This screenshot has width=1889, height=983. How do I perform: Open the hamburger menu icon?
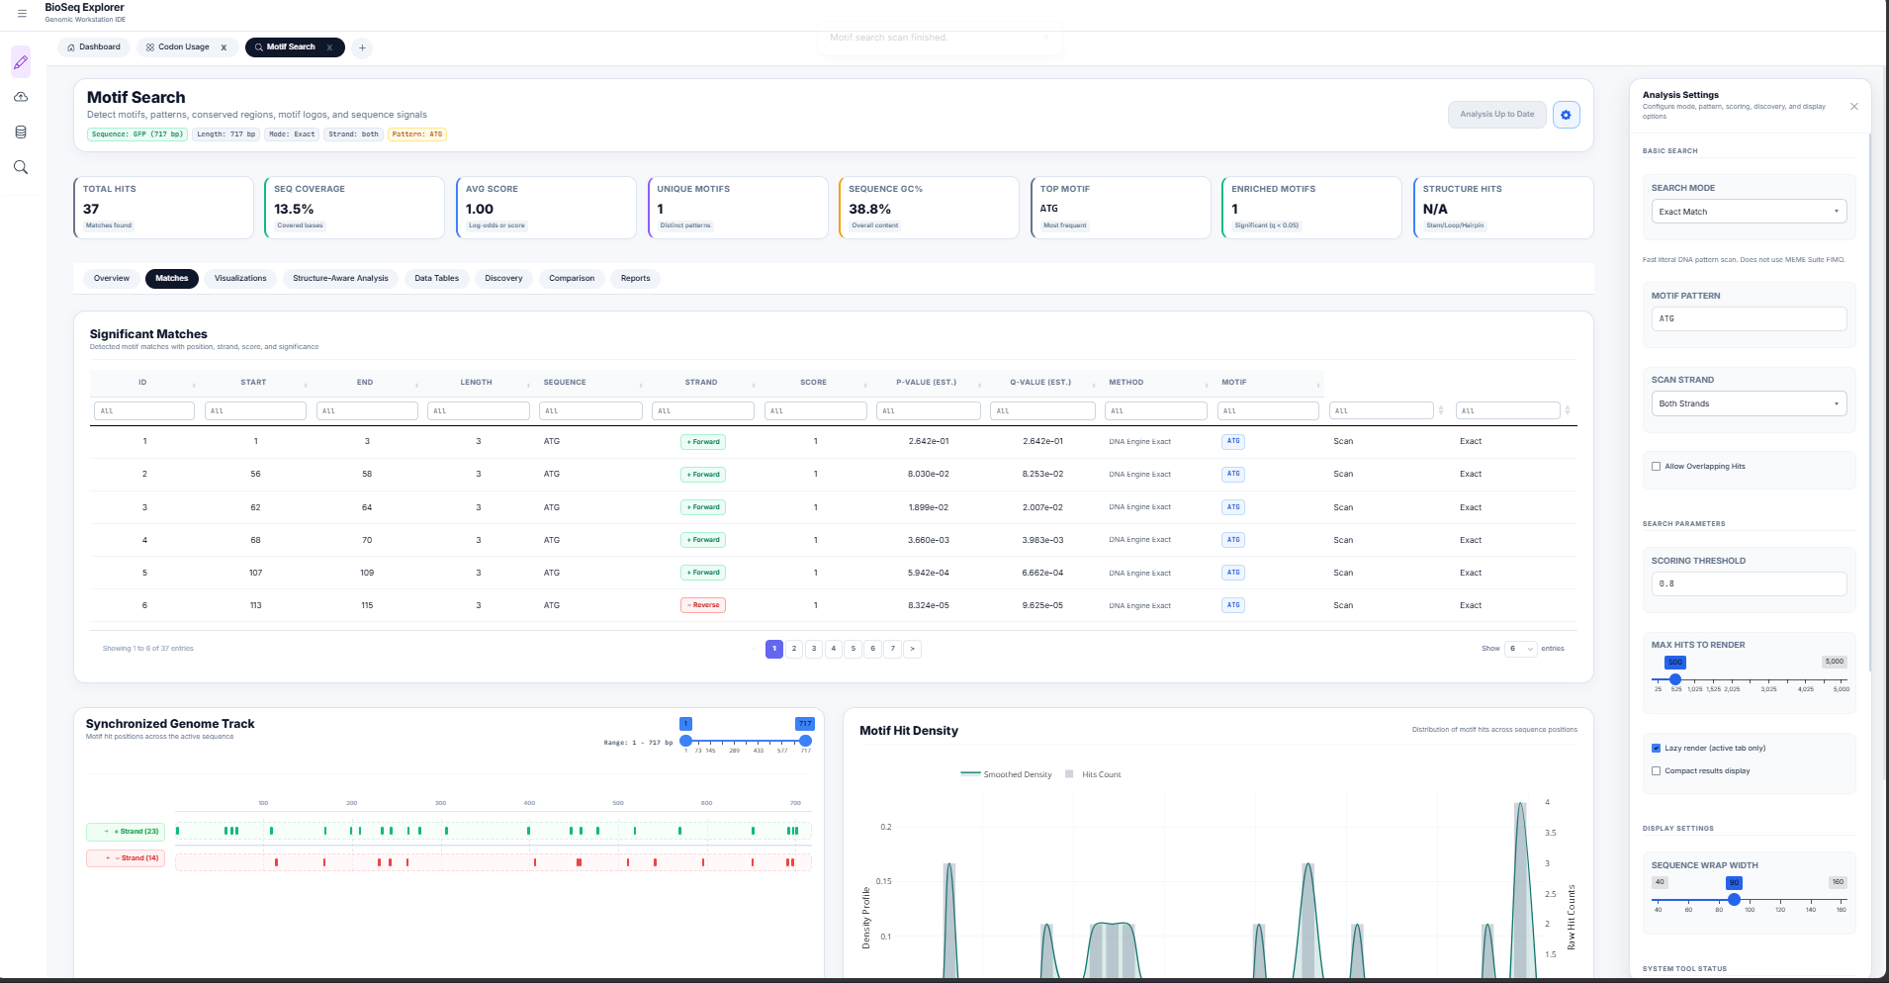tap(22, 13)
